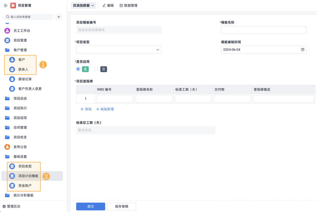Viewport: 317px width, 212px height.
Task: Select 跟进记录 in the sidebar
Action: pos(25,79)
